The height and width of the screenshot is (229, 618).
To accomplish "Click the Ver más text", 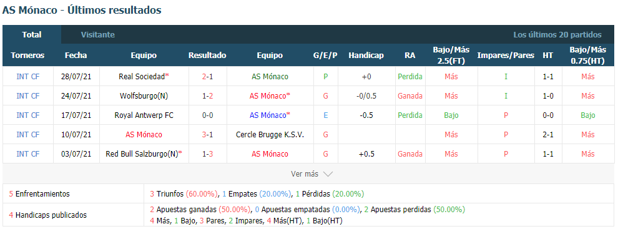I will 304,174.
